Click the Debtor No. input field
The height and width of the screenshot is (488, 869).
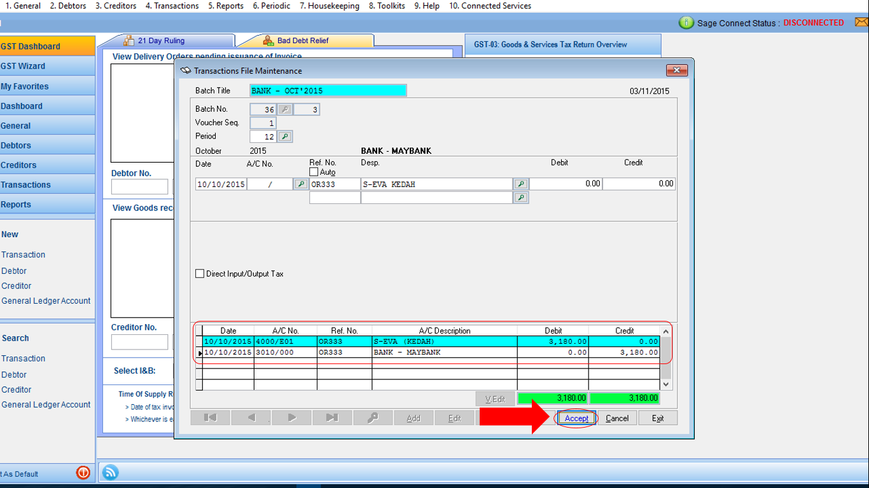click(x=139, y=187)
